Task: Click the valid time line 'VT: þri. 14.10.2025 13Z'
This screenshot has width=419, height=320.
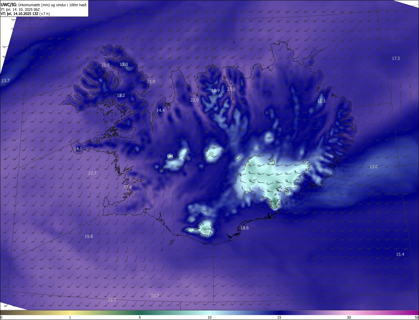Action: [19, 14]
